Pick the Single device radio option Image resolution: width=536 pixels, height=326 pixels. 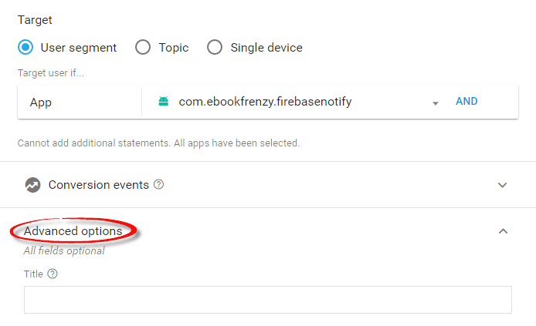pos(215,48)
